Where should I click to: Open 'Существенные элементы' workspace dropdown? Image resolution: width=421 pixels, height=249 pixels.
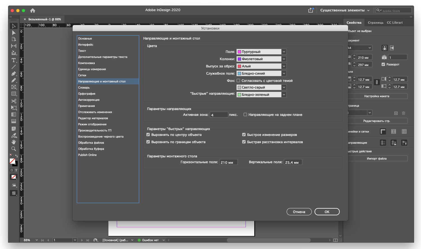(345, 10)
